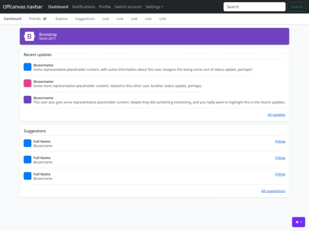Click the Friends count badge 27
Screen dimensions: 309x231
tap(45, 19)
